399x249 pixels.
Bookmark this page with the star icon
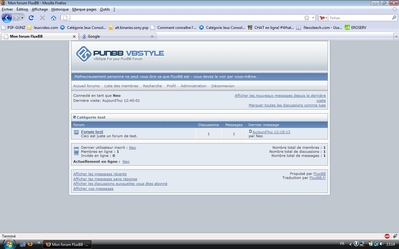coord(307,18)
